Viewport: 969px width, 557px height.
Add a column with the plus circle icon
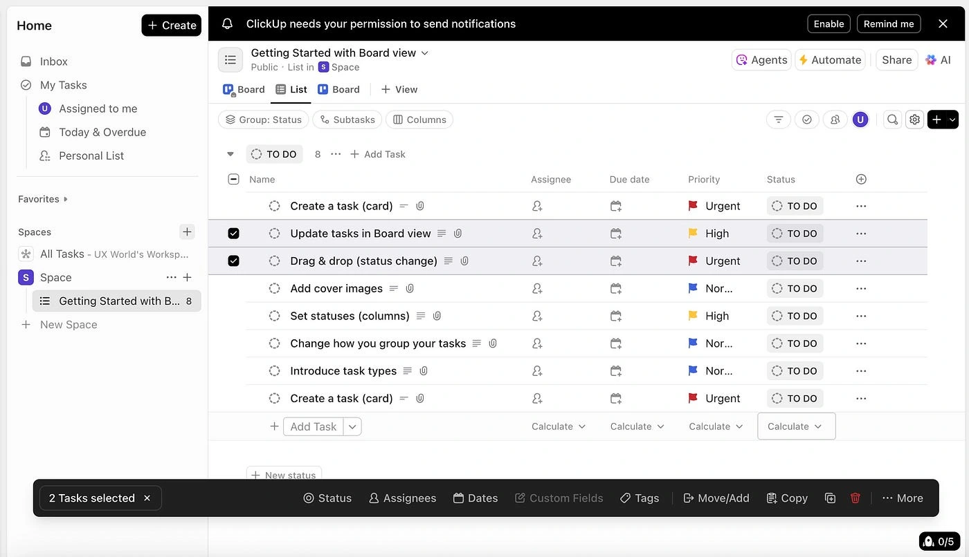(x=861, y=179)
